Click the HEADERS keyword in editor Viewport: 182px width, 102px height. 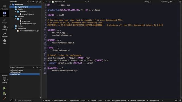click(51, 40)
